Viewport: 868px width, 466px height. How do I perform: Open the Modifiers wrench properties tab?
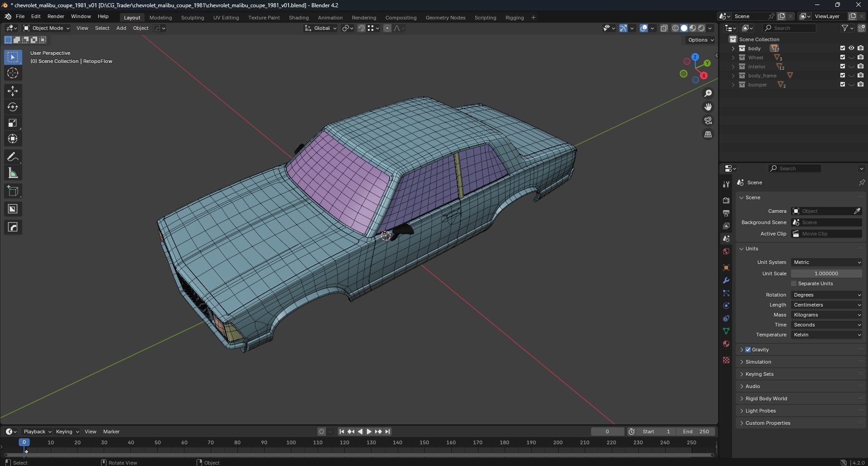(726, 280)
